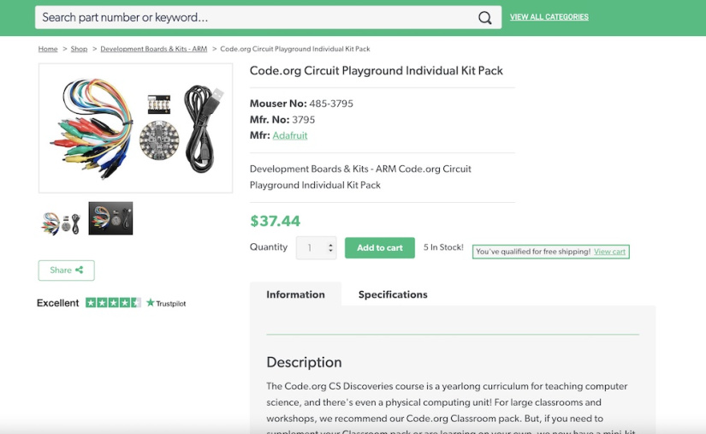706x434 pixels.
Task: Select the Information tab
Action: coord(295,294)
